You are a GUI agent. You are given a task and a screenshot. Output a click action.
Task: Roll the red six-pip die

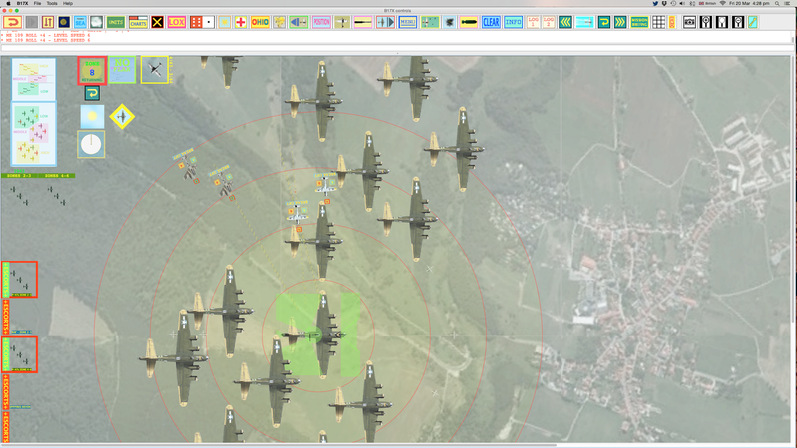tap(196, 22)
